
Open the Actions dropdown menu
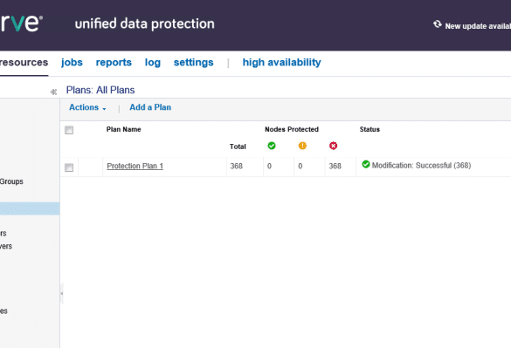pyautogui.click(x=87, y=107)
